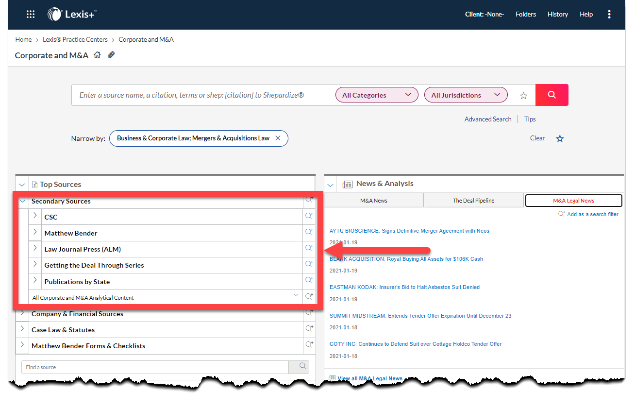This screenshot has height=408, width=635.
Task: Click View all M&A Legal News
Action: (x=370, y=378)
